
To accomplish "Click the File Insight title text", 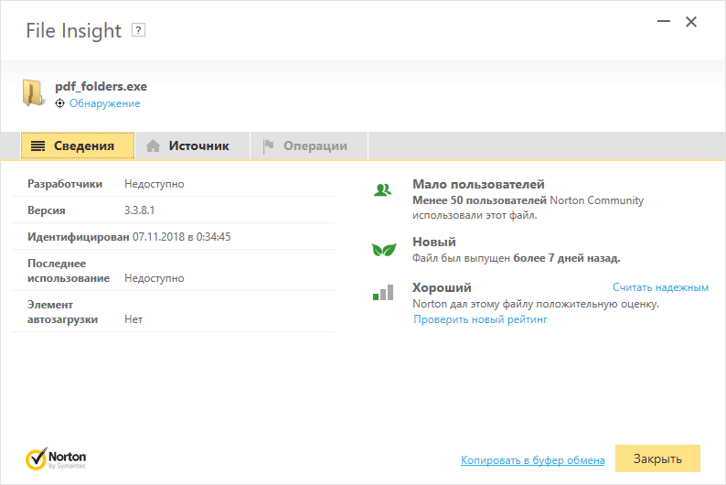I will click(x=74, y=31).
